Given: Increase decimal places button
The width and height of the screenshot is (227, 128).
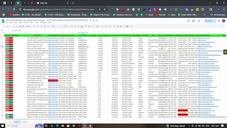Looking at the screenshot, I should 45,26.
